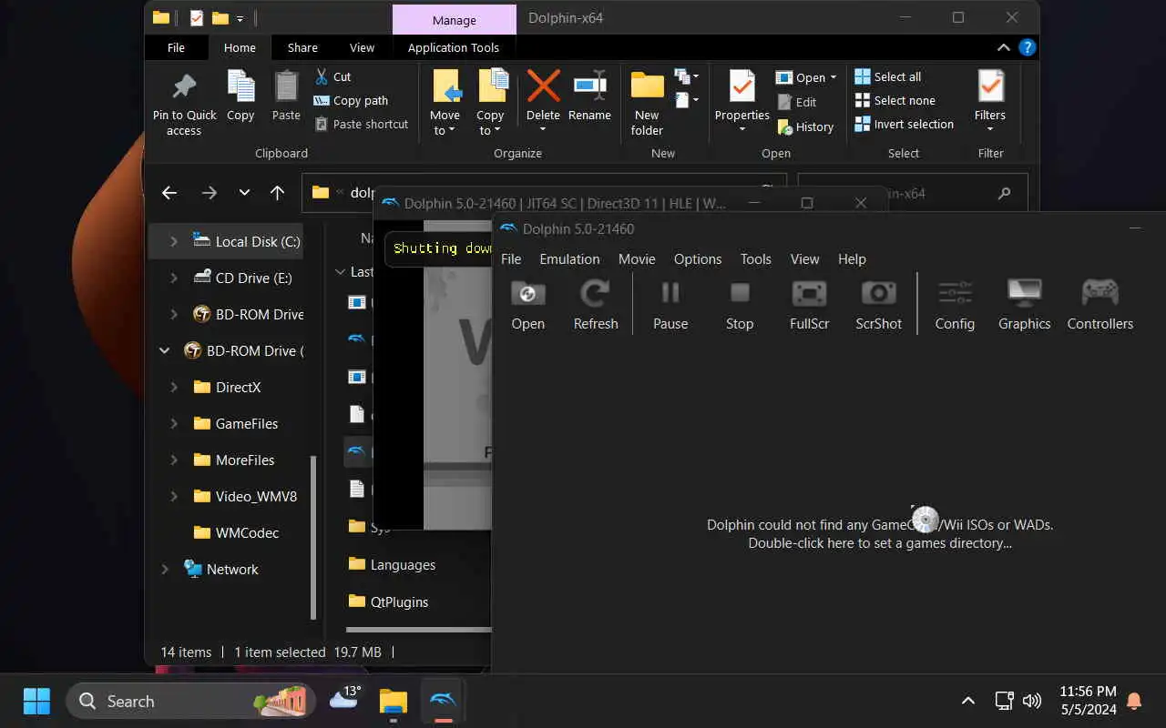Open Properties of selected file
The image size is (1166, 728).
(x=742, y=100)
